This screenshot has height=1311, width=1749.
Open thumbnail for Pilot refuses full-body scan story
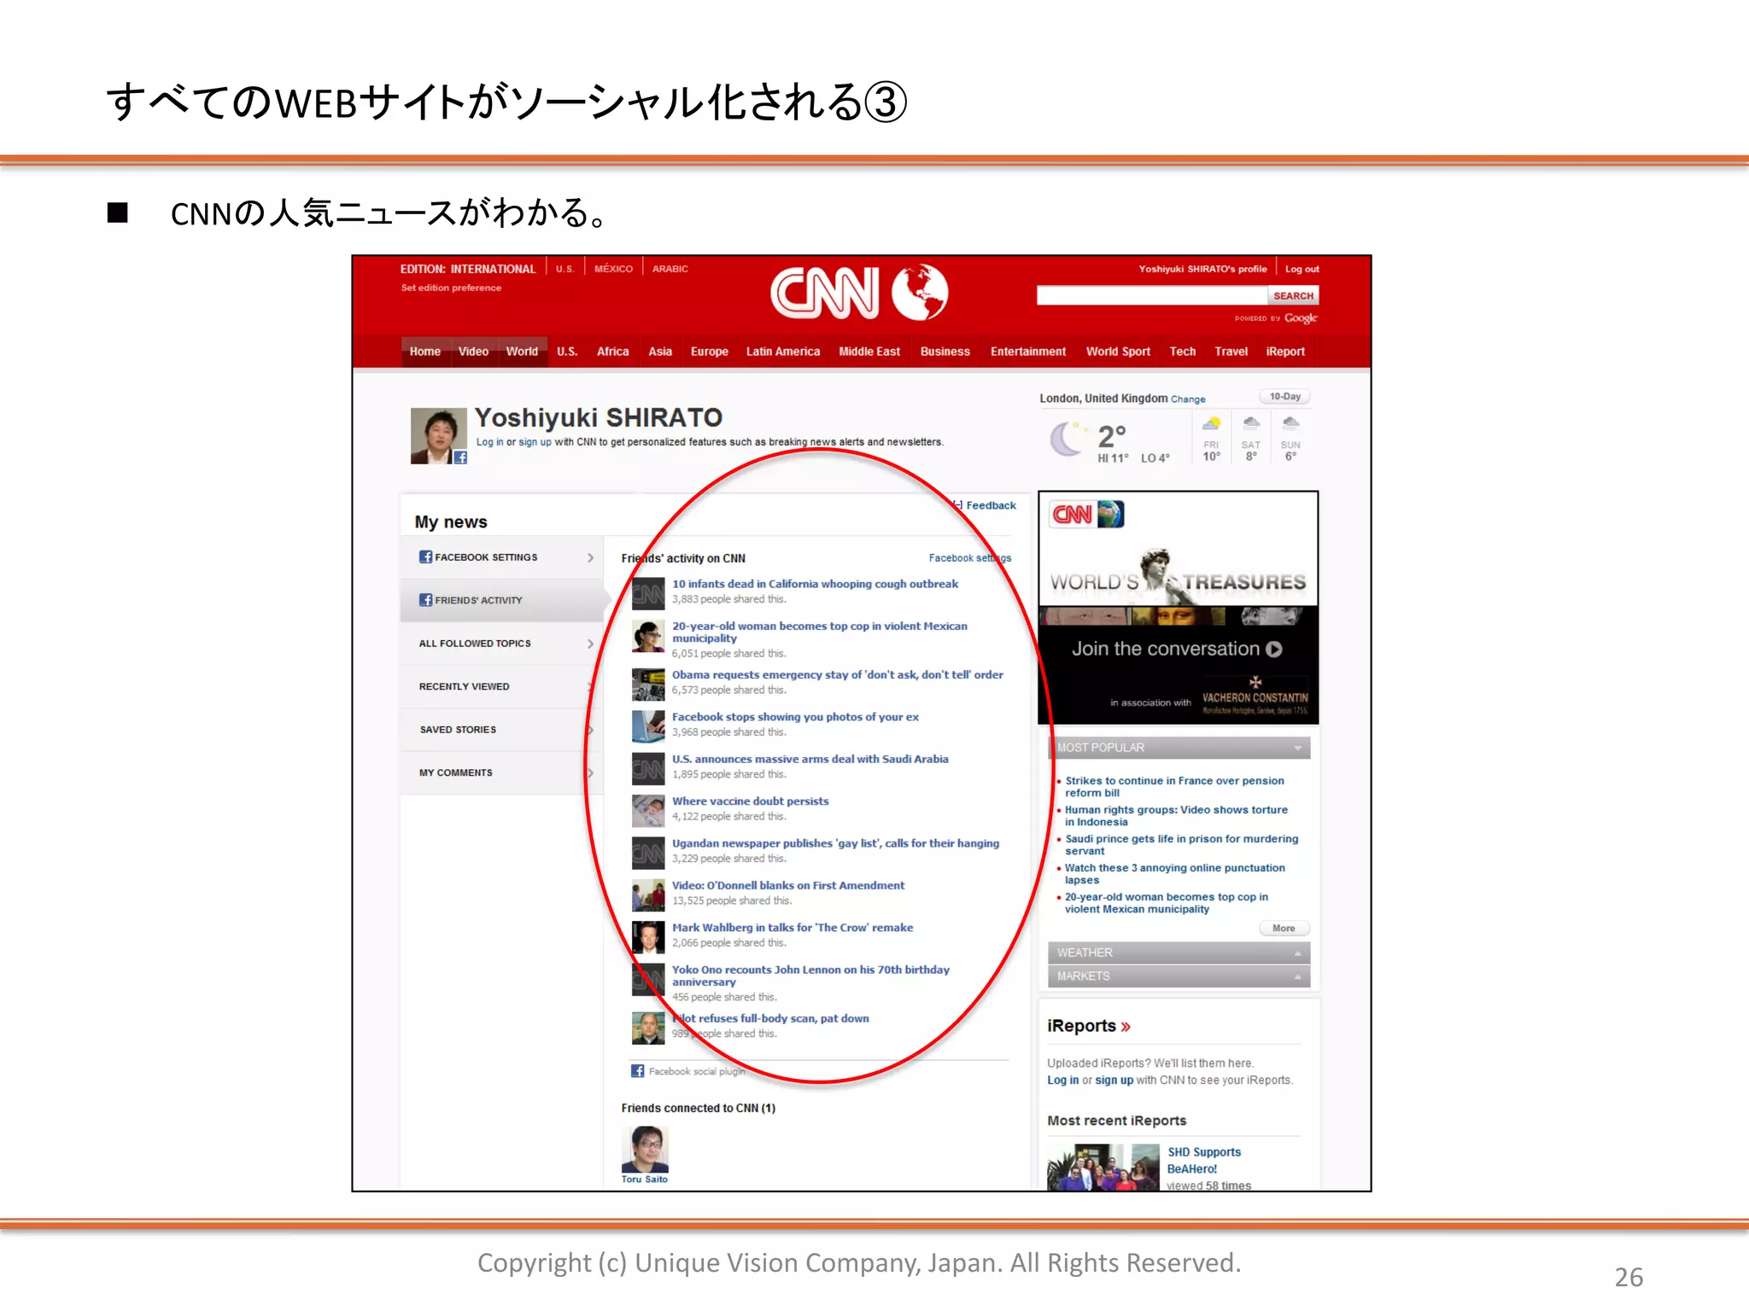point(648,1028)
